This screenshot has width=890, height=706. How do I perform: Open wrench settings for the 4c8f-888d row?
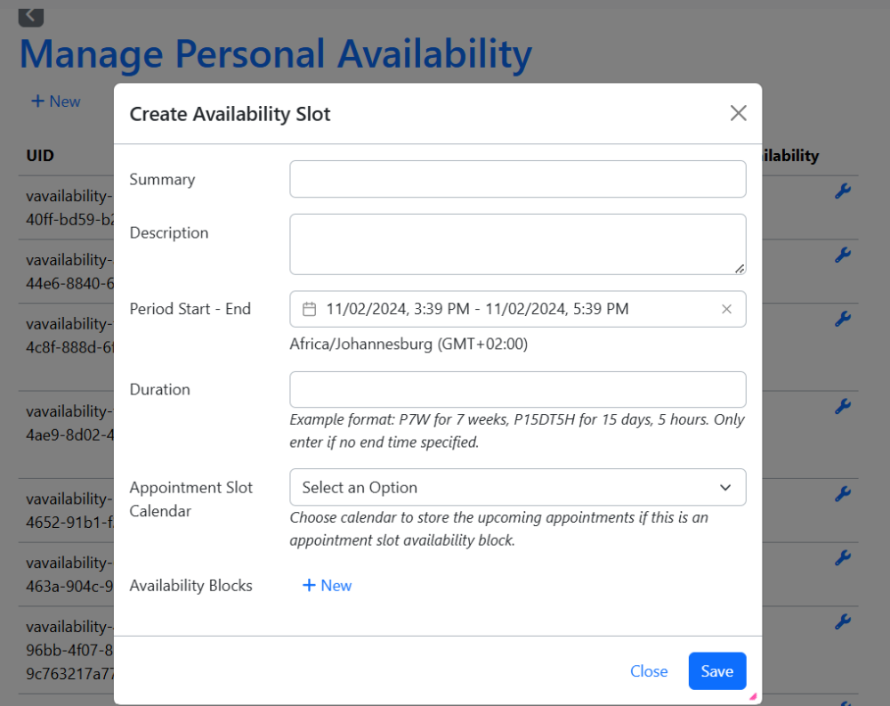pyautogui.click(x=842, y=319)
